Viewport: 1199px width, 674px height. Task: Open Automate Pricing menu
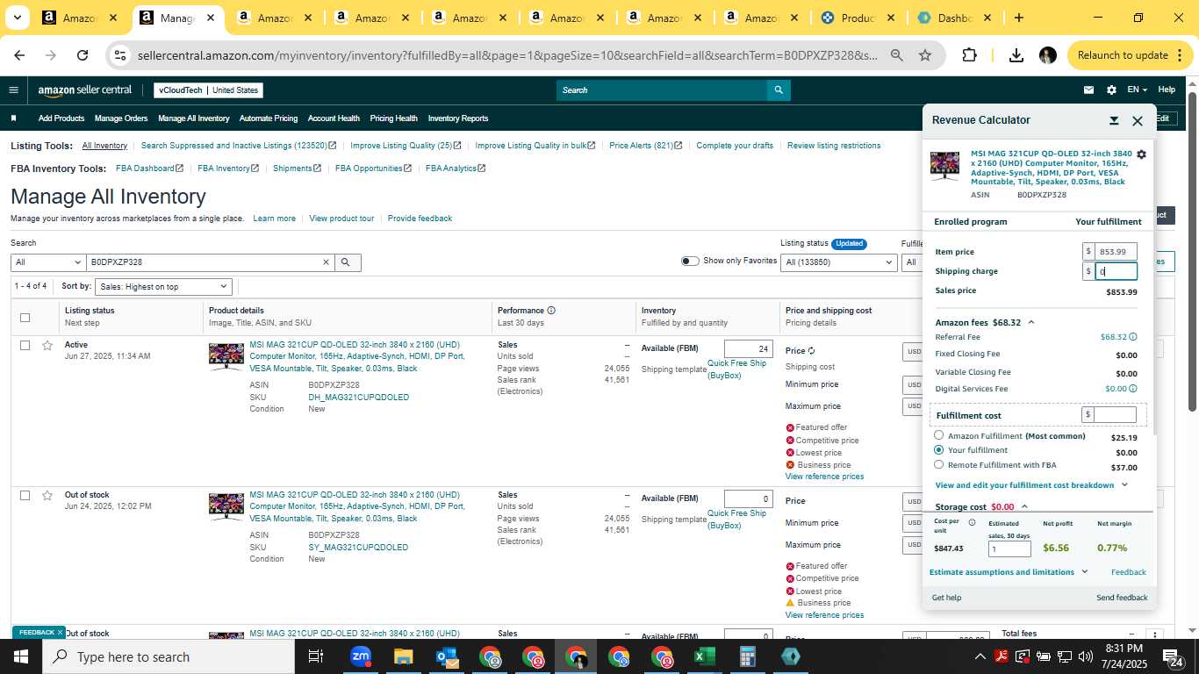[269, 118]
